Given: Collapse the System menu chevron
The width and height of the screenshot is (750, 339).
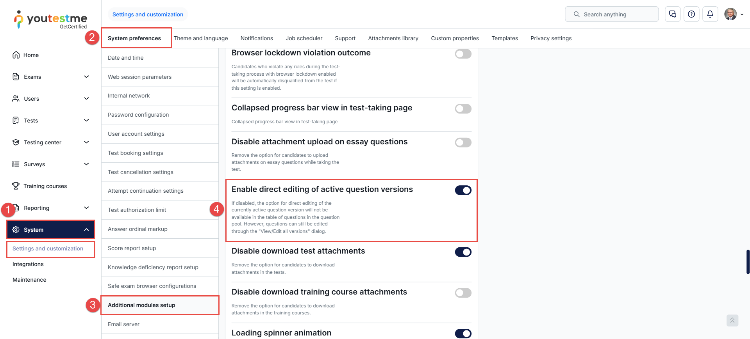Looking at the screenshot, I should coord(87,230).
